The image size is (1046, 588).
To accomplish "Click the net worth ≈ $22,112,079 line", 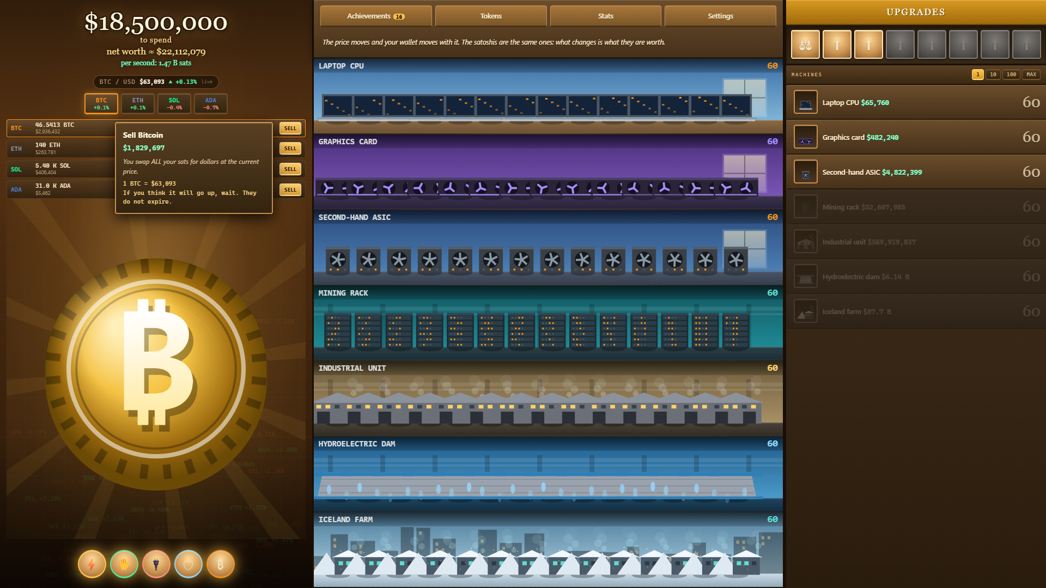I will point(156,52).
